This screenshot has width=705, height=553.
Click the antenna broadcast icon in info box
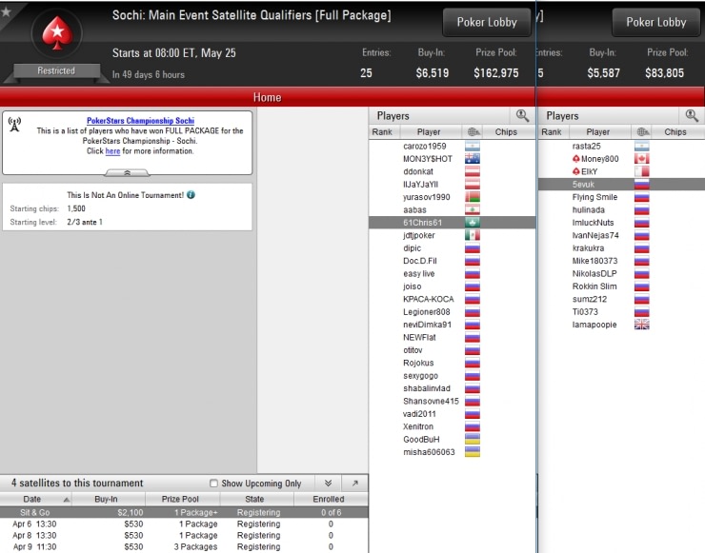15,125
